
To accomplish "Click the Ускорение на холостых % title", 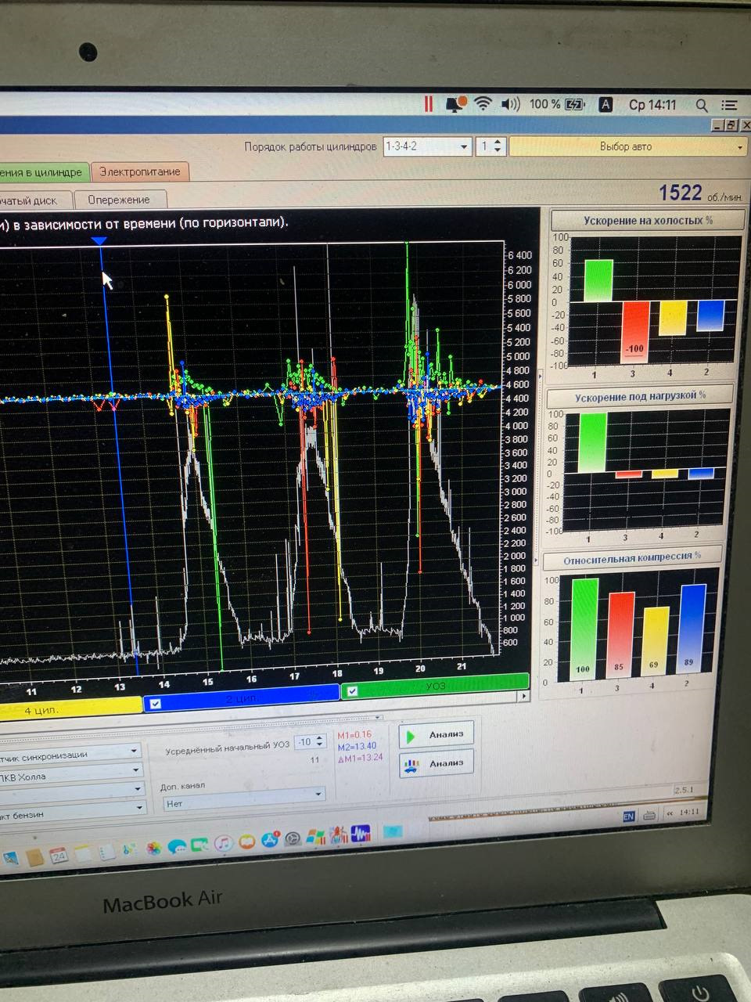I will [x=648, y=221].
